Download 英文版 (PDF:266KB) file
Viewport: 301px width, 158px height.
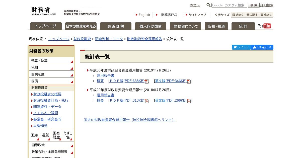tap(171, 100)
